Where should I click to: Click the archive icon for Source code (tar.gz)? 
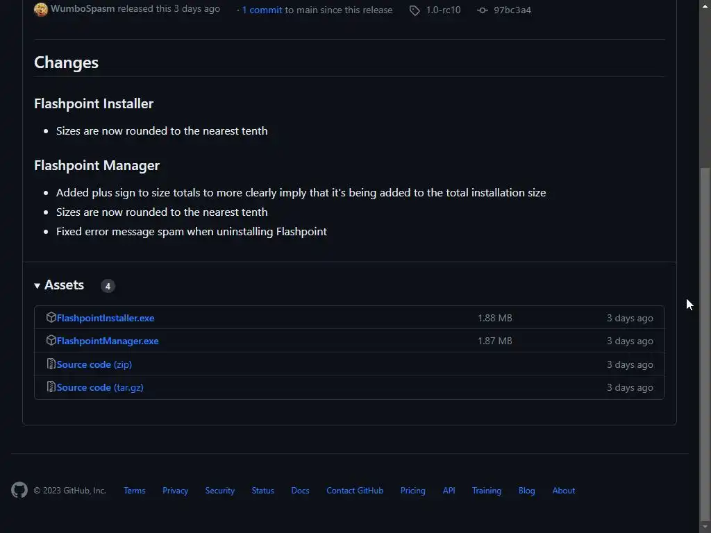click(51, 387)
